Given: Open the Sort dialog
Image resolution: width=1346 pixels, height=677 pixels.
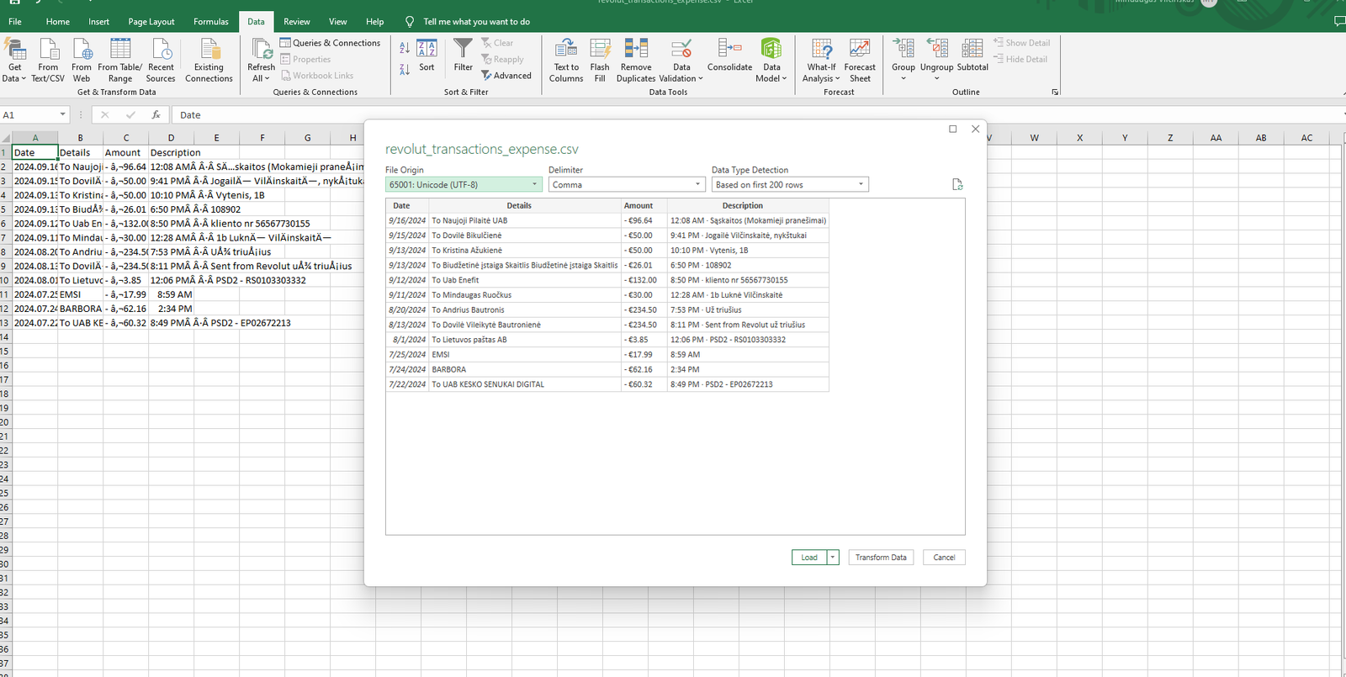Looking at the screenshot, I should tap(427, 56).
